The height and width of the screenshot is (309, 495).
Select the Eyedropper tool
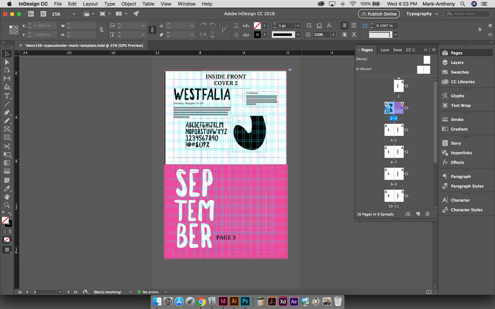(7, 188)
